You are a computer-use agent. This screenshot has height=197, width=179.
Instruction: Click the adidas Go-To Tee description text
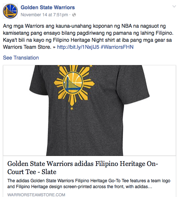[x=89, y=184]
